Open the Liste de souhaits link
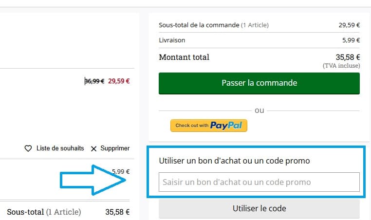The height and width of the screenshot is (220, 371). (60, 148)
